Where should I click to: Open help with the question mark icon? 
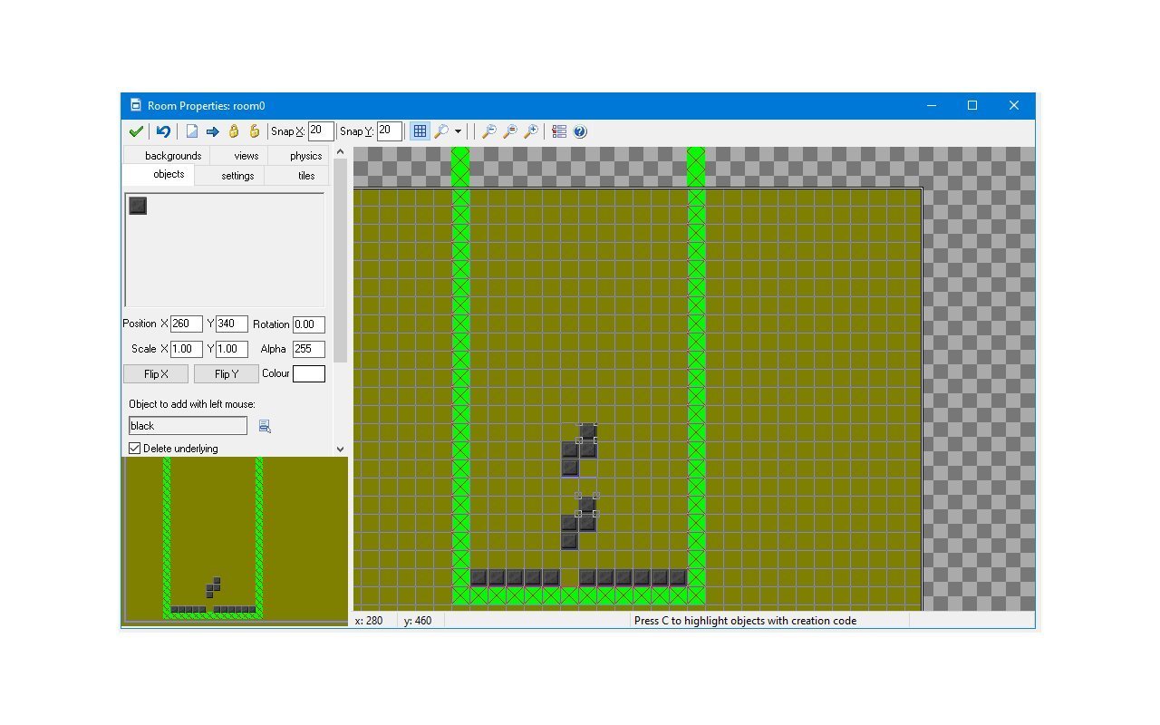pos(580,131)
